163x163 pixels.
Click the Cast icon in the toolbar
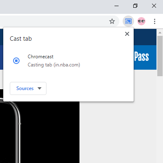(x=128, y=21)
